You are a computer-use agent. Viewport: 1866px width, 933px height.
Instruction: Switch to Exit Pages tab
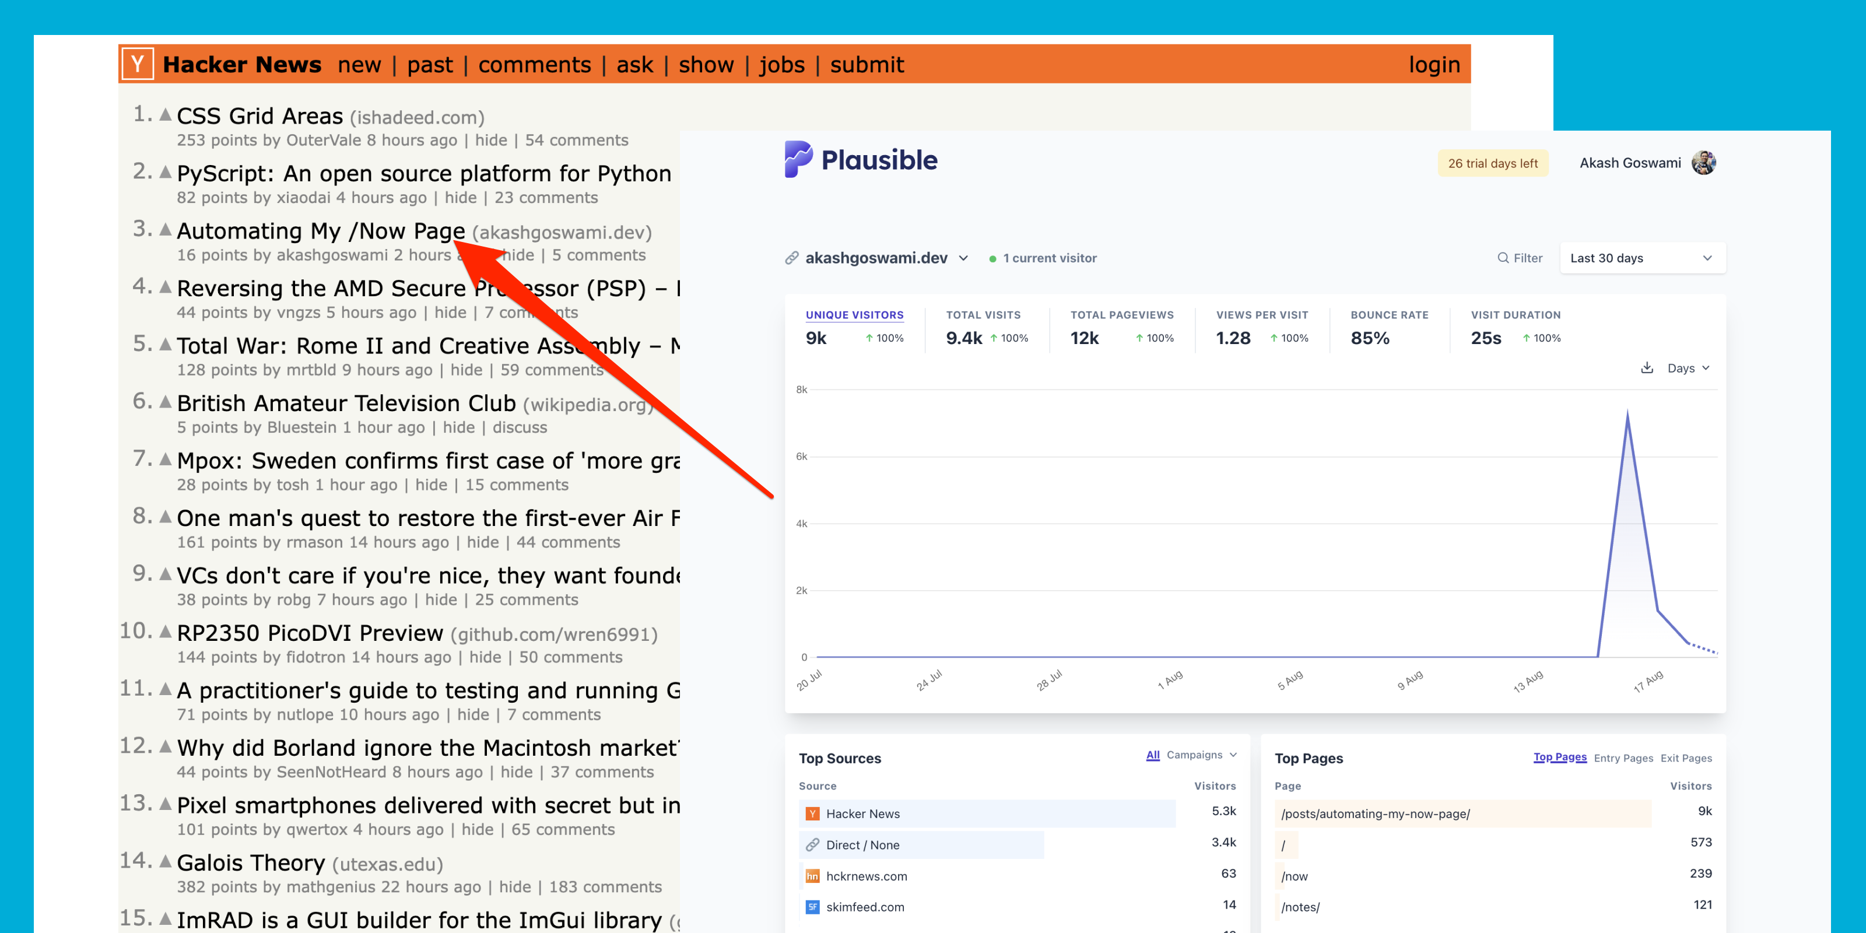click(1686, 757)
